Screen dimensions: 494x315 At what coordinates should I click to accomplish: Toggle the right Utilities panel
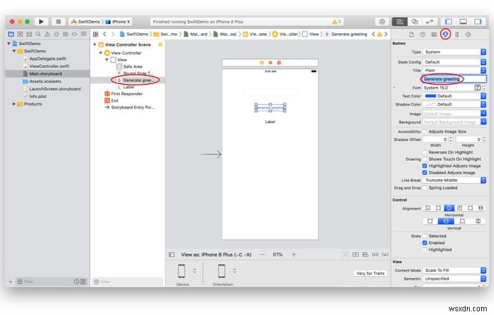tap(478, 22)
